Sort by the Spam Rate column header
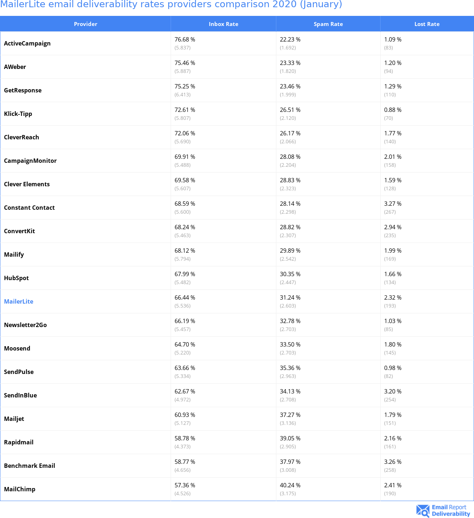 (x=328, y=24)
